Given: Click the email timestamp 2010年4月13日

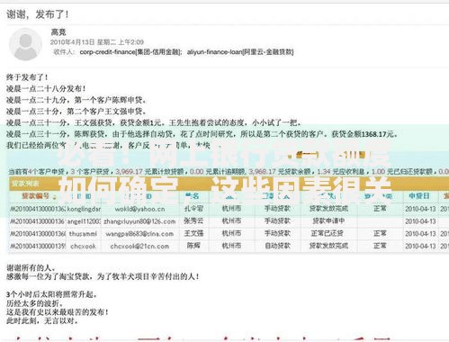Looking at the screenshot, I should tap(72, 42).
